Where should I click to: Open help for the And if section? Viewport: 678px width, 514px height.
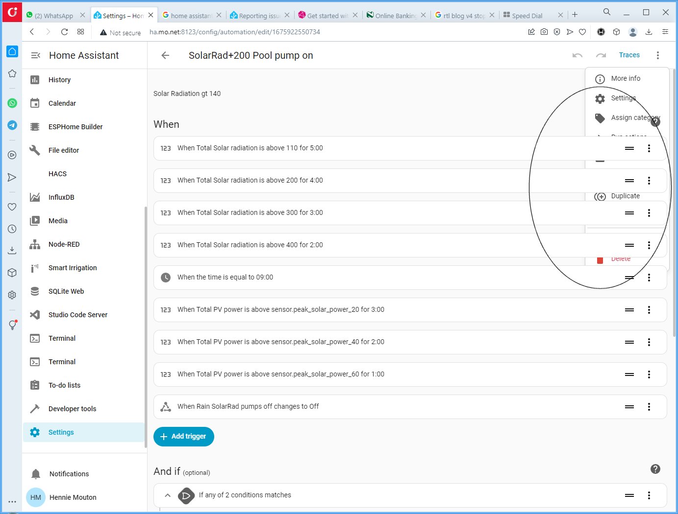coord(655,469)
